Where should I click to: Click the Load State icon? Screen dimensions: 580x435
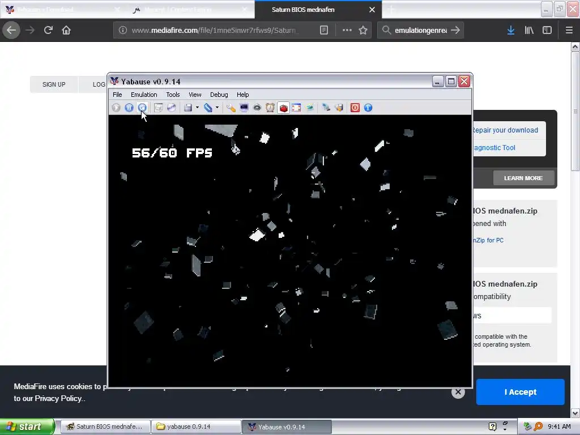[x=208, y=108]
